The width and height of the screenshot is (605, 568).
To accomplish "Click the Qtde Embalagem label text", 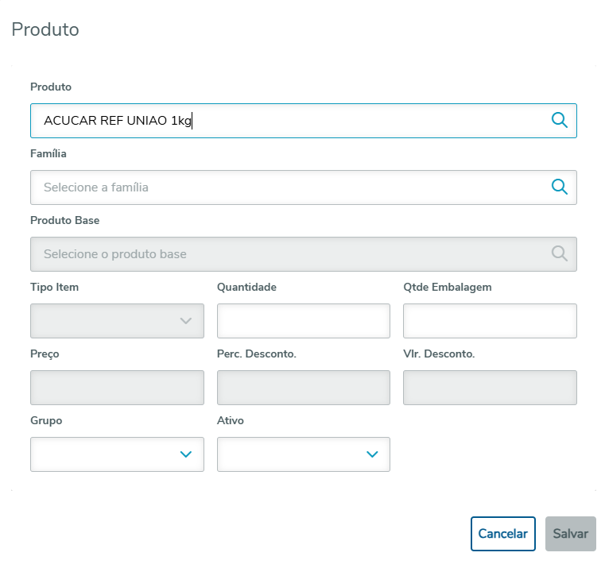I will tap(448, 287).
